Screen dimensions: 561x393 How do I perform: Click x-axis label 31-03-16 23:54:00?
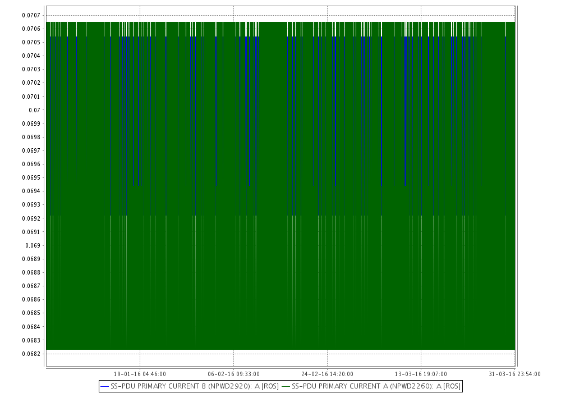pyautogui.click(x=514, y=374)
